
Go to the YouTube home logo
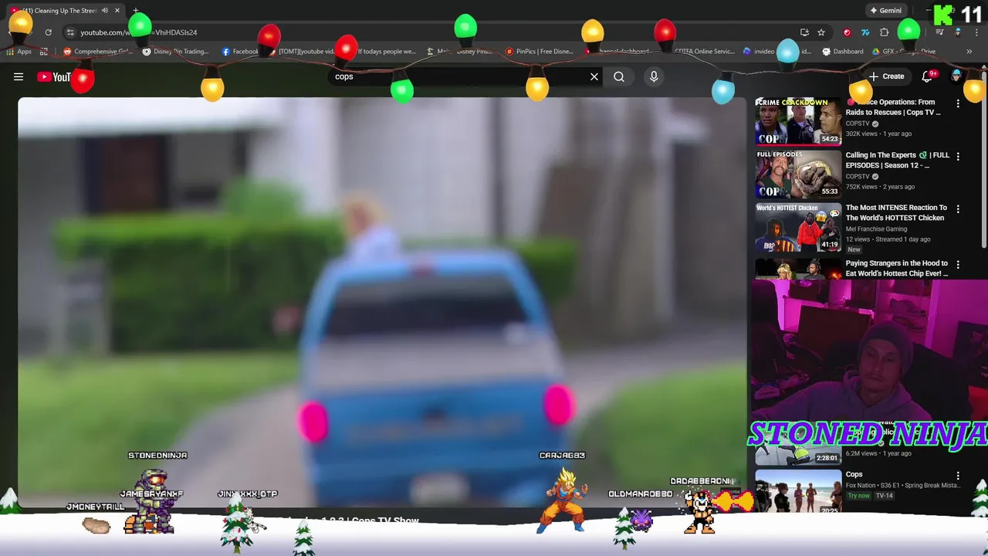click(54, 76)
